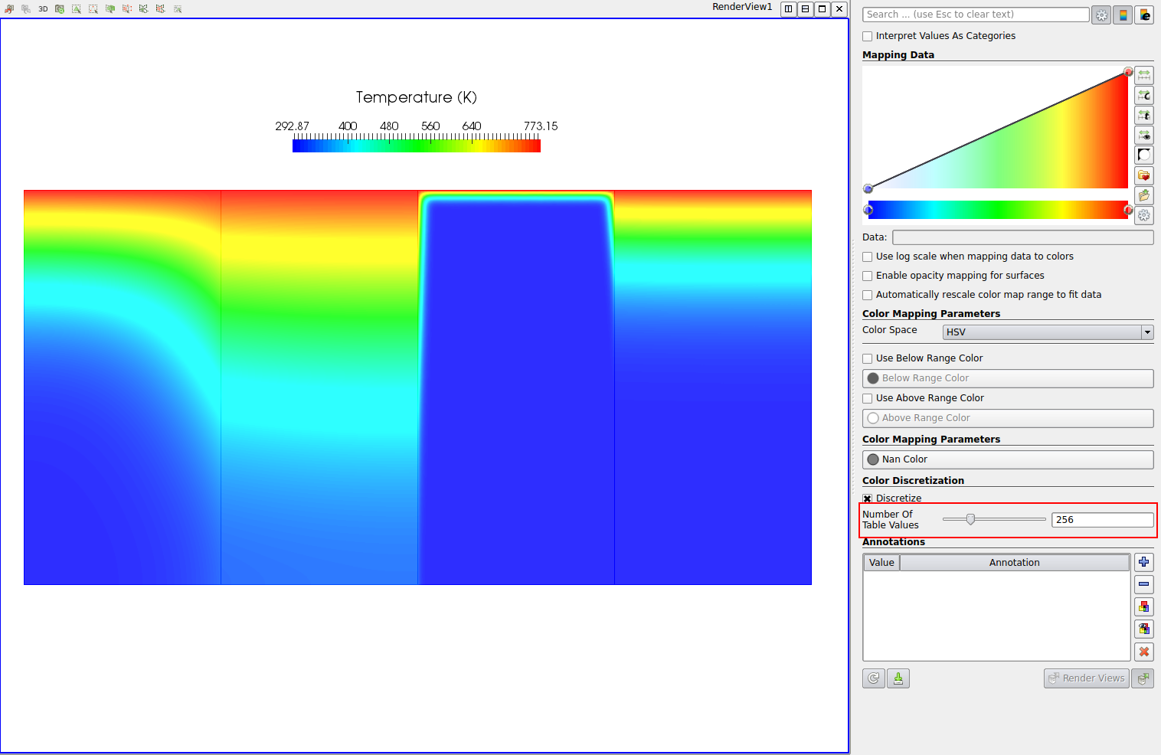The width and height of the screenshot is (1161, 755).
Task: Close RenderView1 pane
Action: point(839,9)
